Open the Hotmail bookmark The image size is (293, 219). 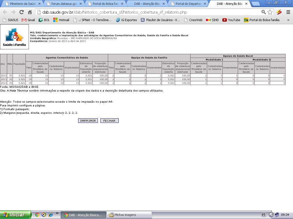(x=61, y=20)
